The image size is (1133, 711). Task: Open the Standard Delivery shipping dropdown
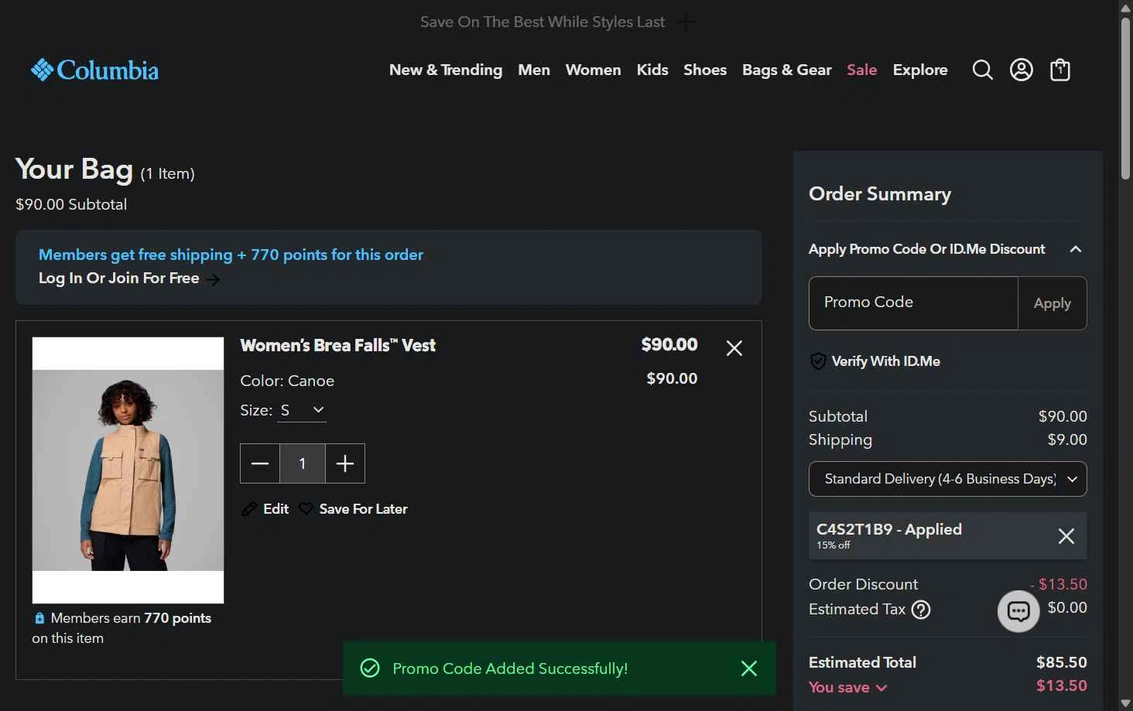coord(947,479)
